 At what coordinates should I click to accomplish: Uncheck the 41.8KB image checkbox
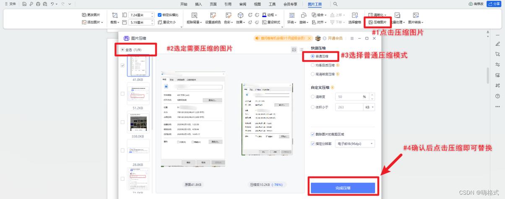click(x=122, y=65)
